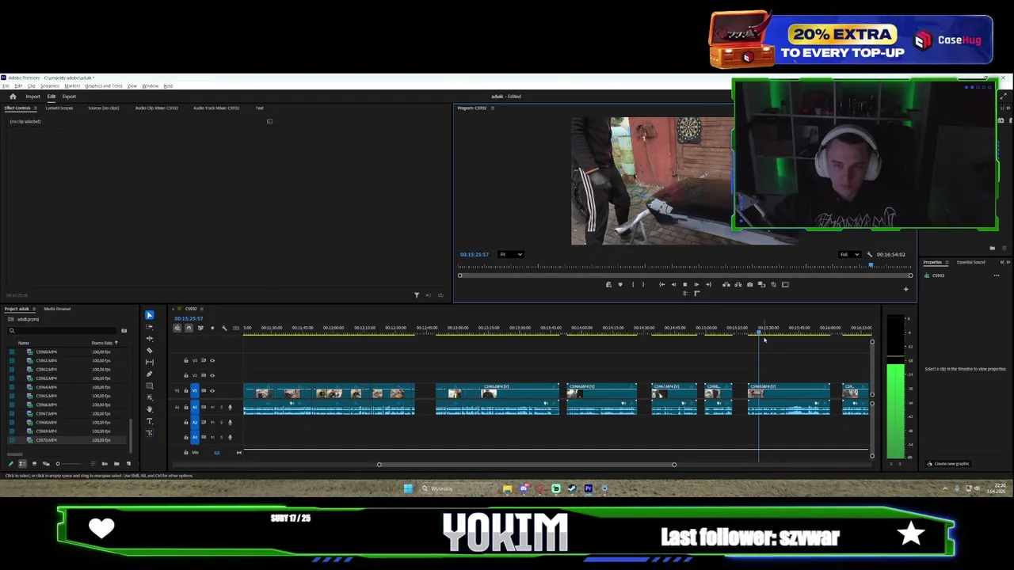Open the Window menu
Viewport: 1014px width, 570px height.
pos(150,85)
